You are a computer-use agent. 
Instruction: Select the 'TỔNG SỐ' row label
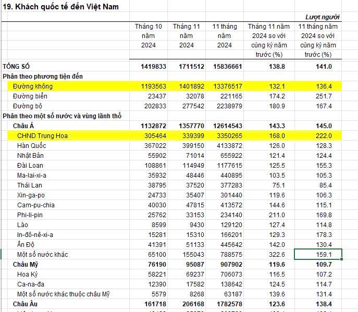[16, 67]
